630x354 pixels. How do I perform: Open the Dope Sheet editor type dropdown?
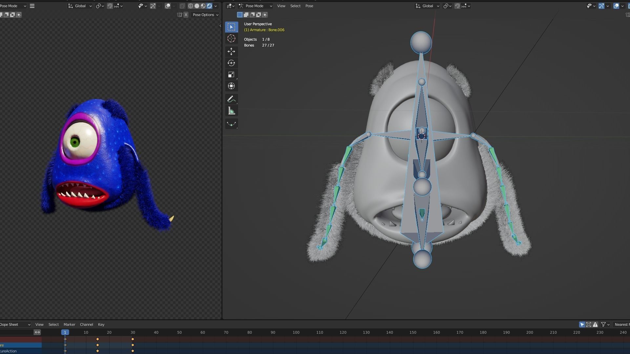tap(15, 324)
